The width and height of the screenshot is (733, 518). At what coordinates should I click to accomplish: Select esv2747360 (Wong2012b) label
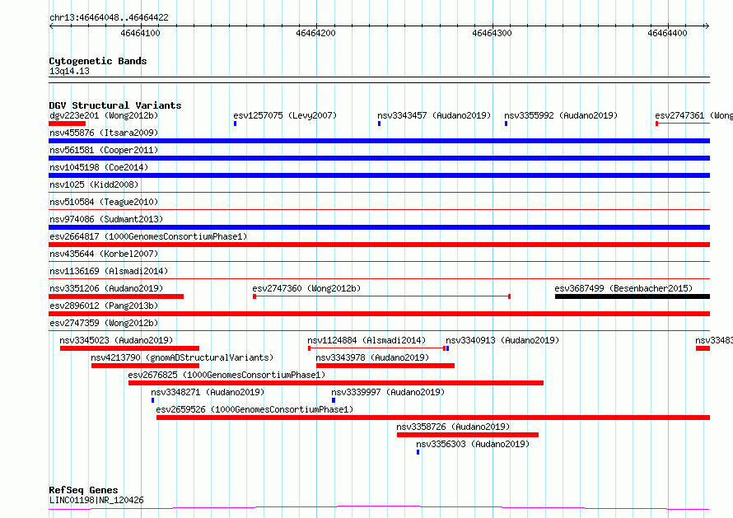(x=306, y=288)
